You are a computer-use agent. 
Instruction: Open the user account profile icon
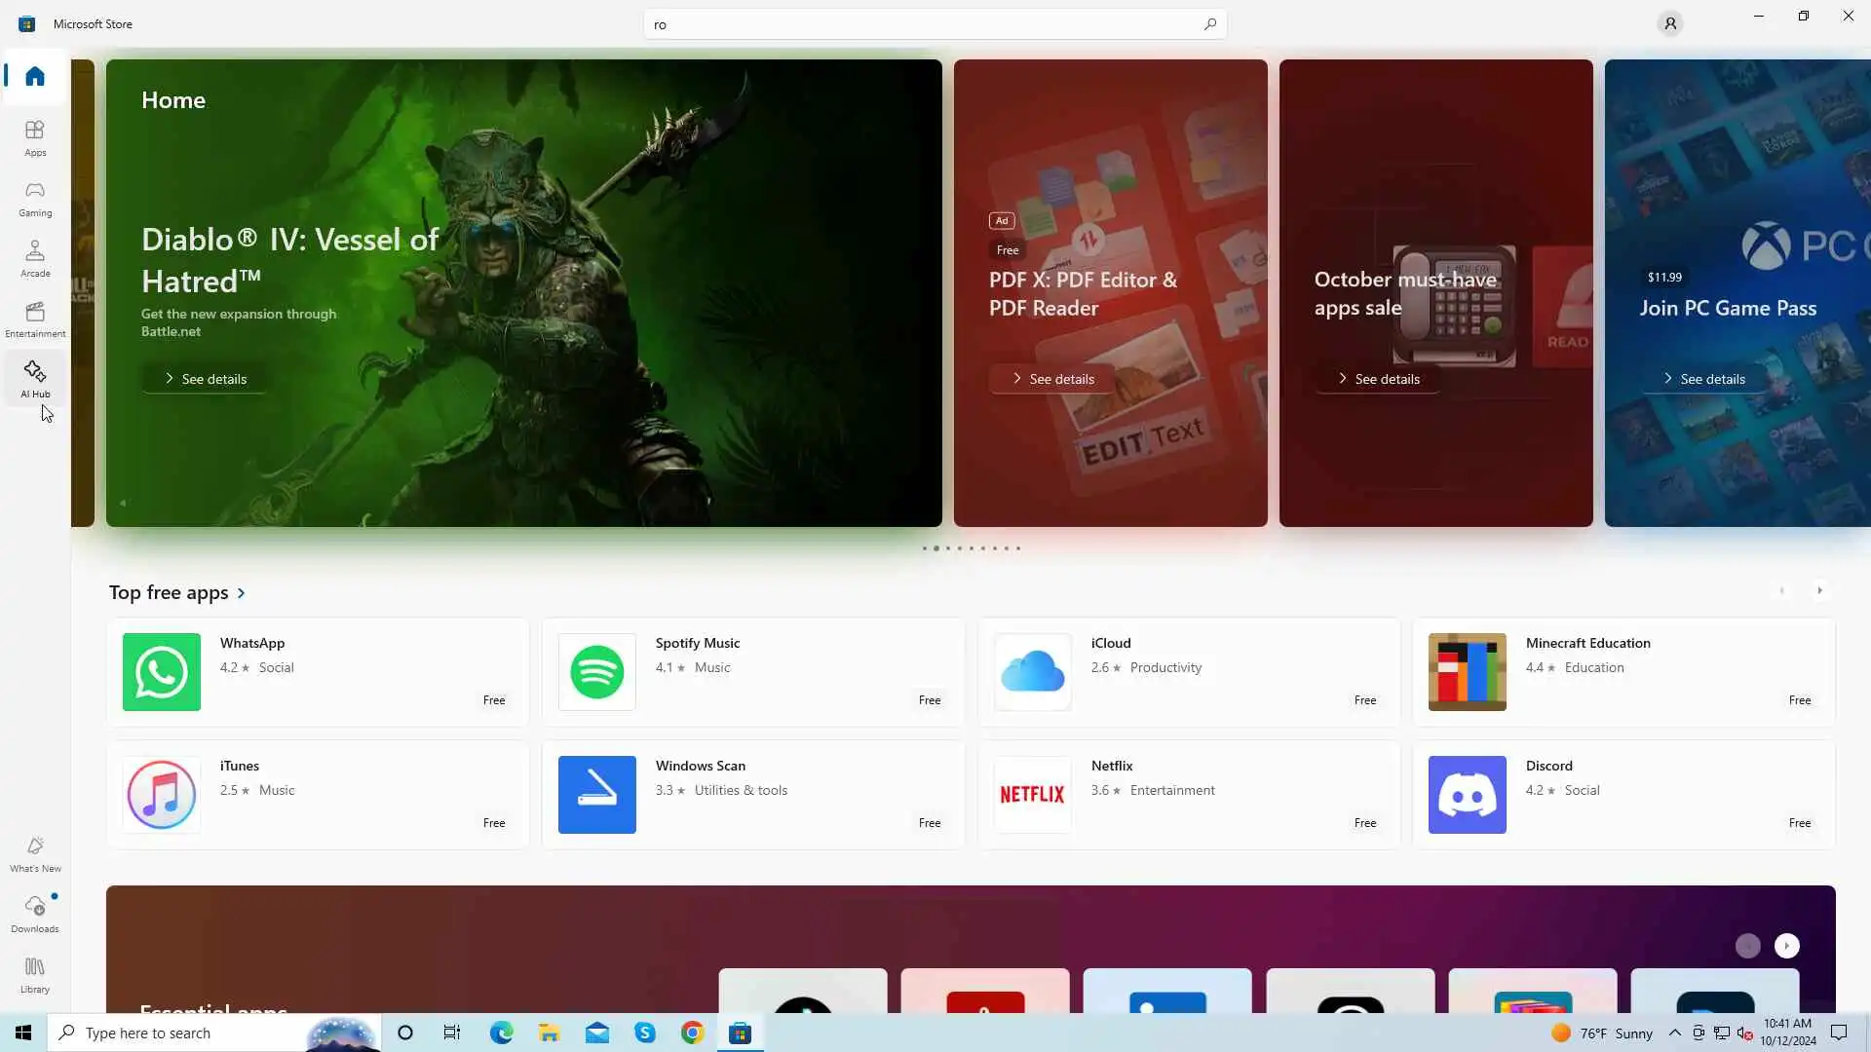pos(1669,23)
